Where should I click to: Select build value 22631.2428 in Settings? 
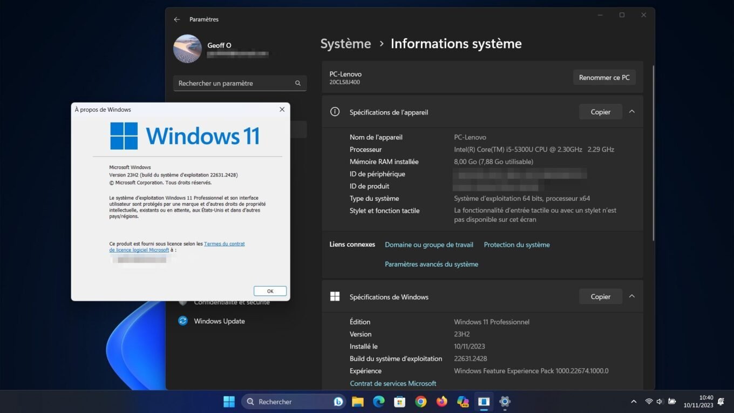(x=471, y=358)
